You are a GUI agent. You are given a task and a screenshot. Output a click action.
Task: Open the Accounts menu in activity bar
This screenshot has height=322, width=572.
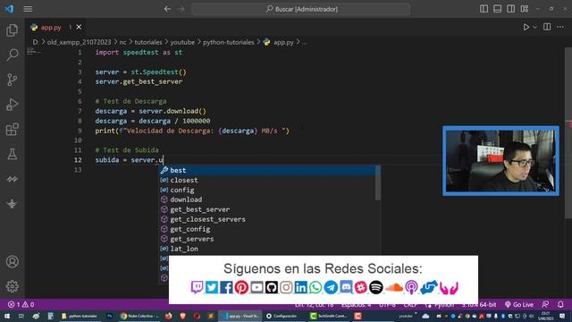point(12,262)
